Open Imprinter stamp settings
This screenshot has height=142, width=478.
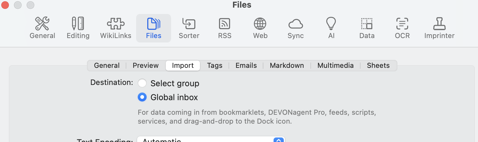[x=439, y=28]
